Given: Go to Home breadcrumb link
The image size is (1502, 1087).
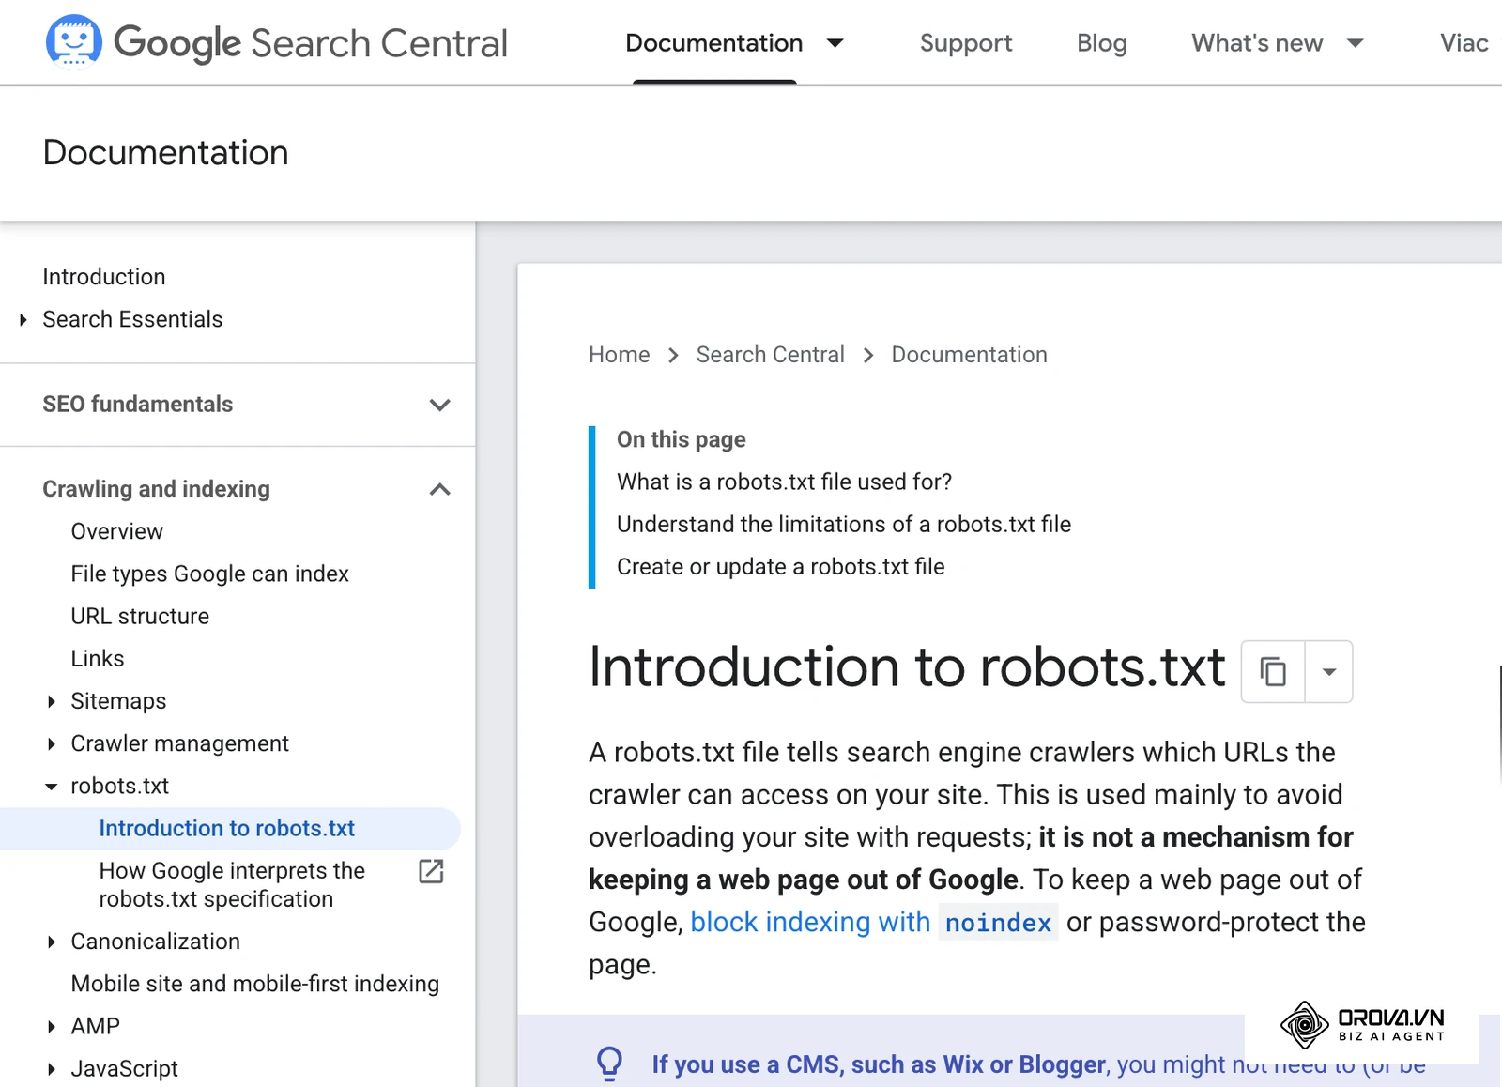Looking at the screenshot, I should [x=620, y=355].
